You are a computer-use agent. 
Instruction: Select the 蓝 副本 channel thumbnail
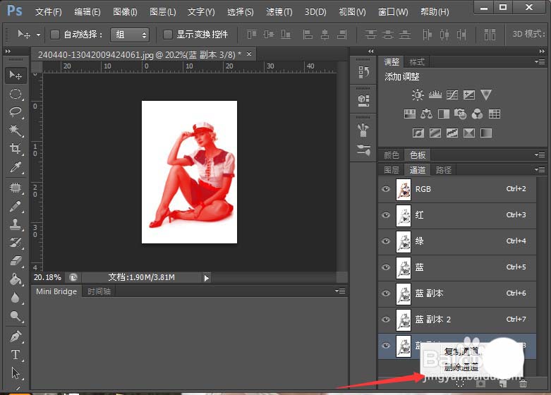point(404,294)
